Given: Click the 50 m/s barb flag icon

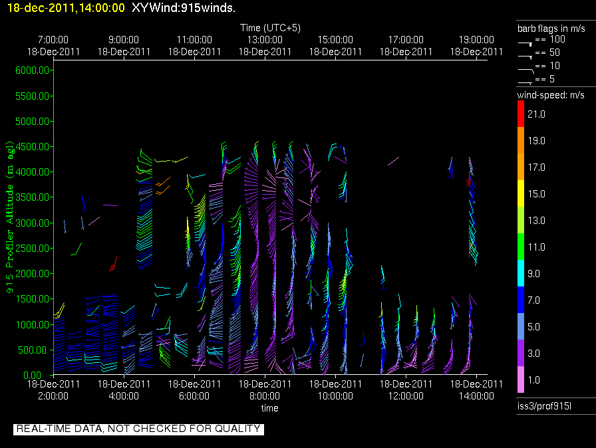Looking at the screenshot, I should click(525, 57).
